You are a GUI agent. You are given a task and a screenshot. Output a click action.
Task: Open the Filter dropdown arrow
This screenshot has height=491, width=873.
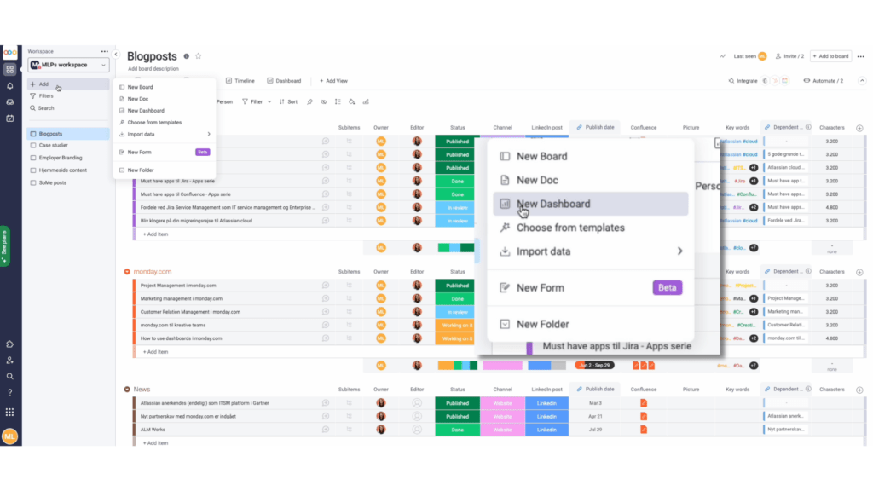pyautogui.click(x=269, y=102)
